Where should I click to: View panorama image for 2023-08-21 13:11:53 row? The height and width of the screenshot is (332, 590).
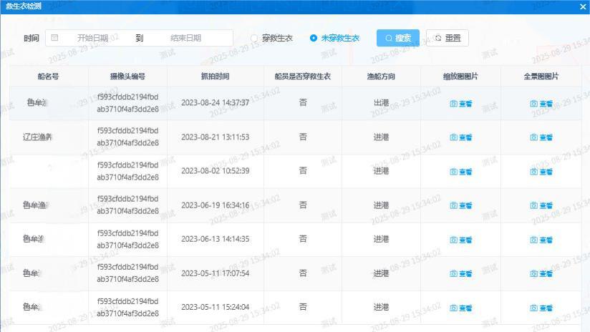541,137
